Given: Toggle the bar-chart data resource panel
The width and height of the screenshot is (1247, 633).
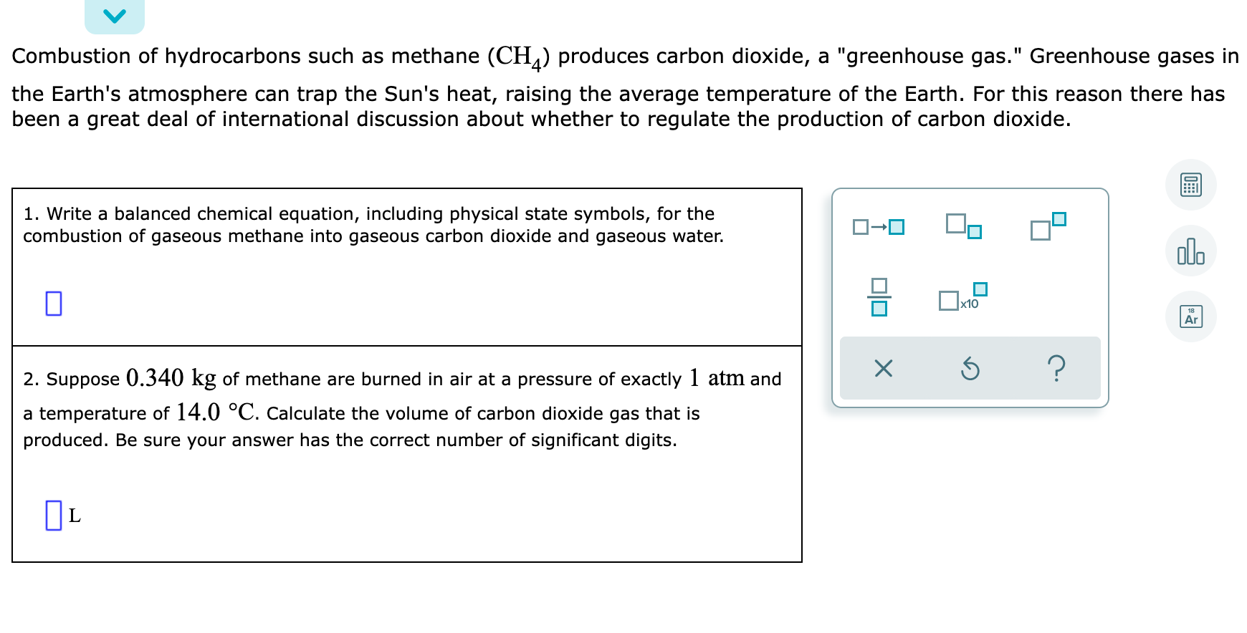Looking at the screenshot, I should 1191,251.
